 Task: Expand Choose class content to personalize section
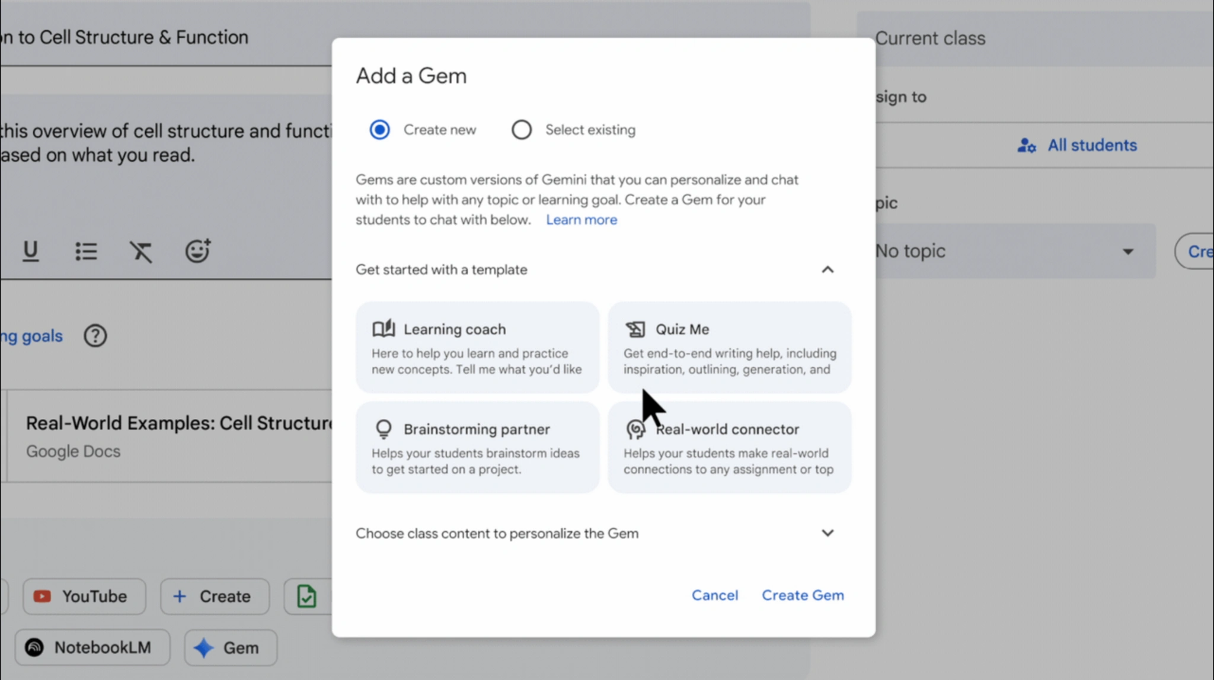pyautogui.click(x=828, y=533)
